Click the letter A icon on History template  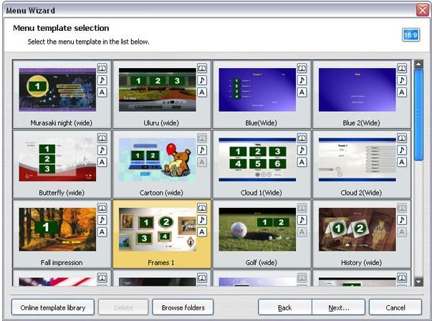coord(401,232)
